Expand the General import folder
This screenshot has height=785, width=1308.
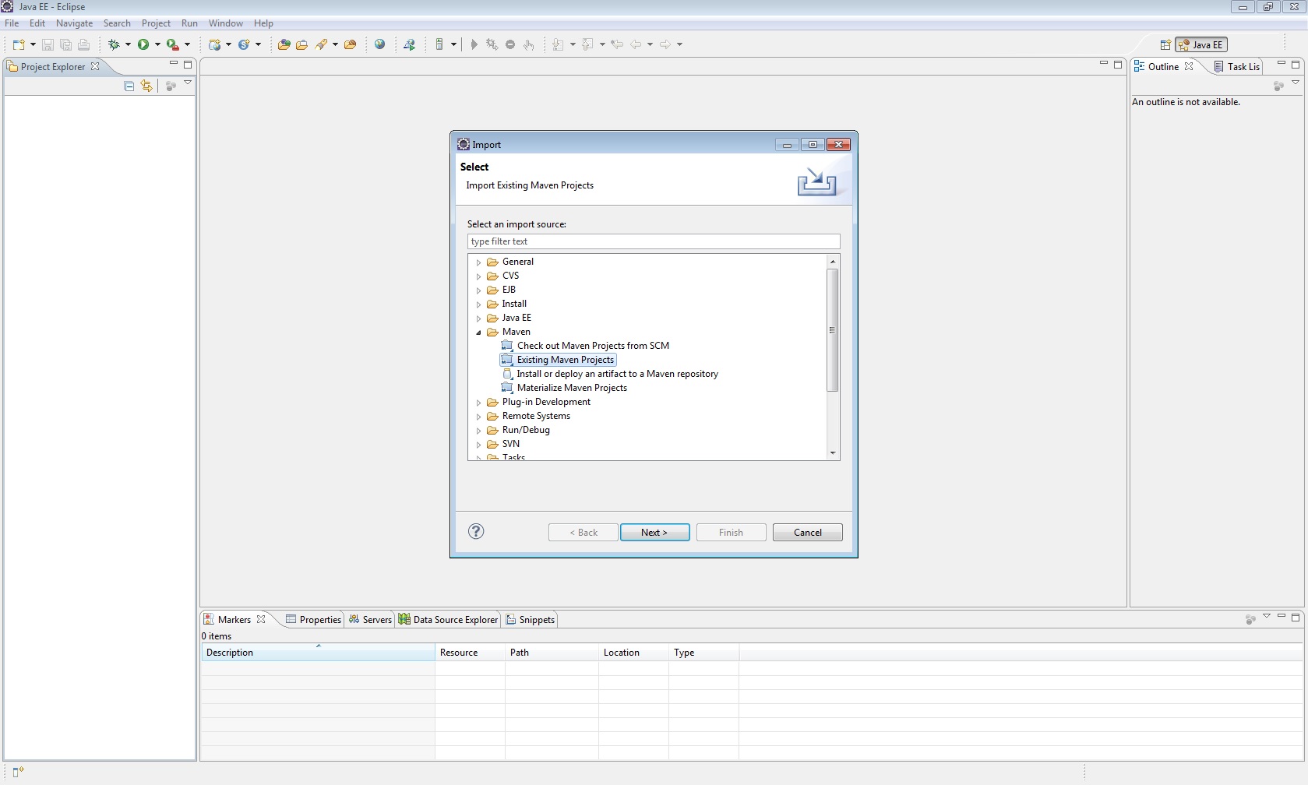[x=478, y=262]
